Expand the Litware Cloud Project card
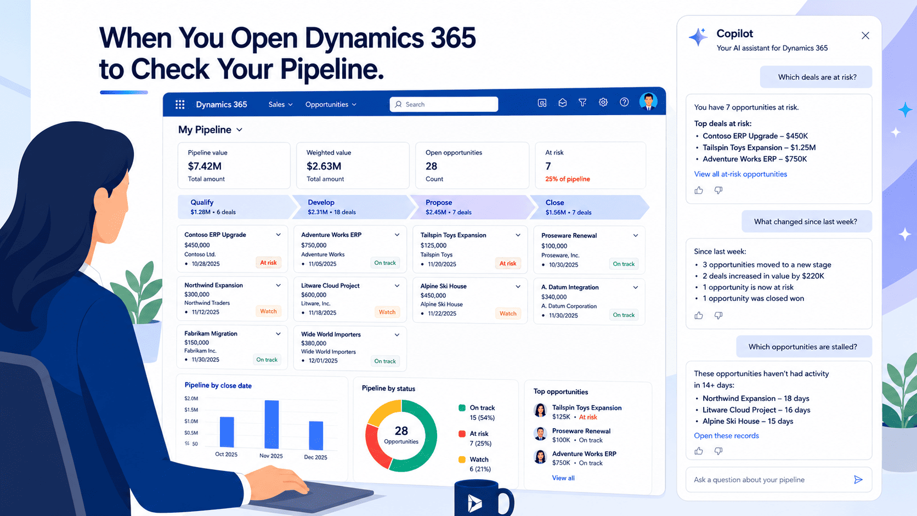Screen dimensions: 917x516 point(397,286)
